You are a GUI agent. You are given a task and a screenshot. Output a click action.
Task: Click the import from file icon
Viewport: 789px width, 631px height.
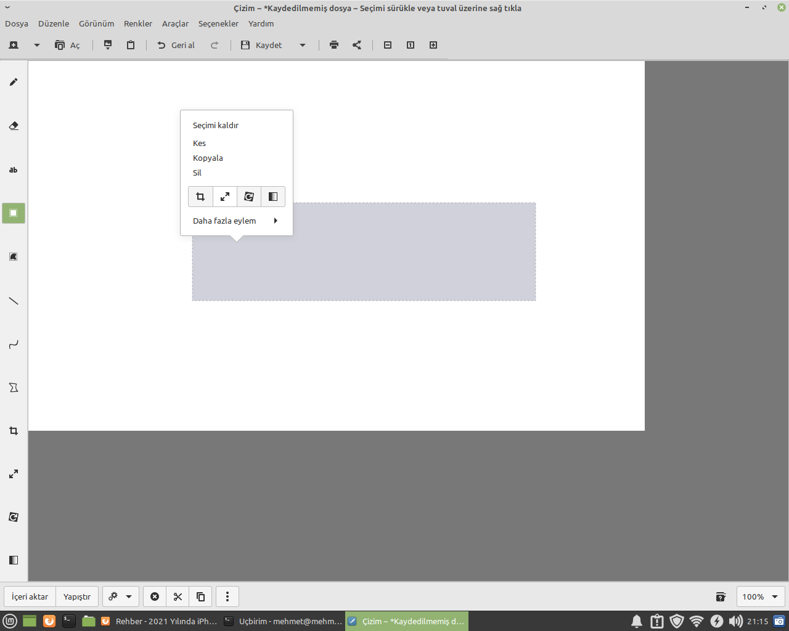pos(108,45)
